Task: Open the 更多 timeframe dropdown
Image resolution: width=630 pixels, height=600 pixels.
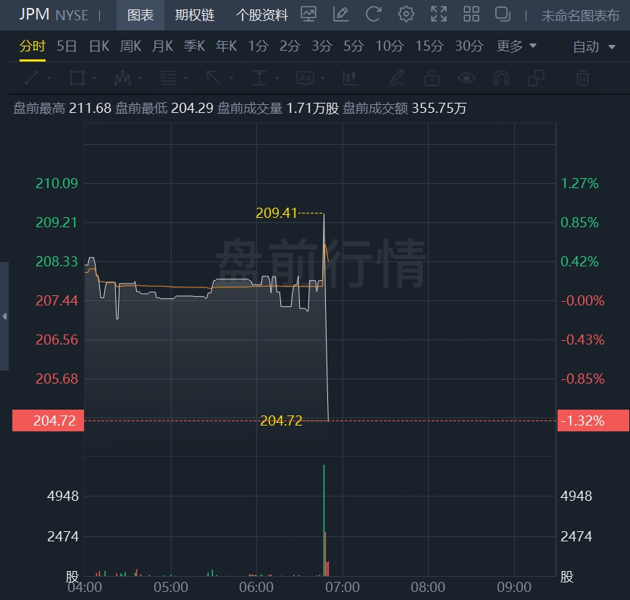Action: tap(516, 46)
